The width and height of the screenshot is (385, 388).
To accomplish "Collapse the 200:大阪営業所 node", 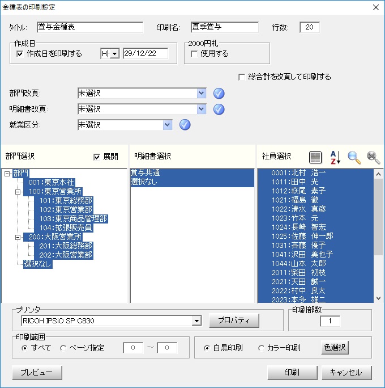I will point(18,237).
